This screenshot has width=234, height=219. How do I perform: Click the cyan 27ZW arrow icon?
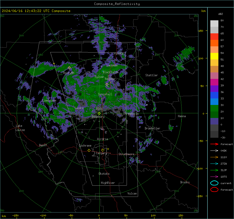pos(214,164)
